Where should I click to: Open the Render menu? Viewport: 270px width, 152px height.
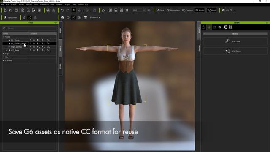click(29, 5)
